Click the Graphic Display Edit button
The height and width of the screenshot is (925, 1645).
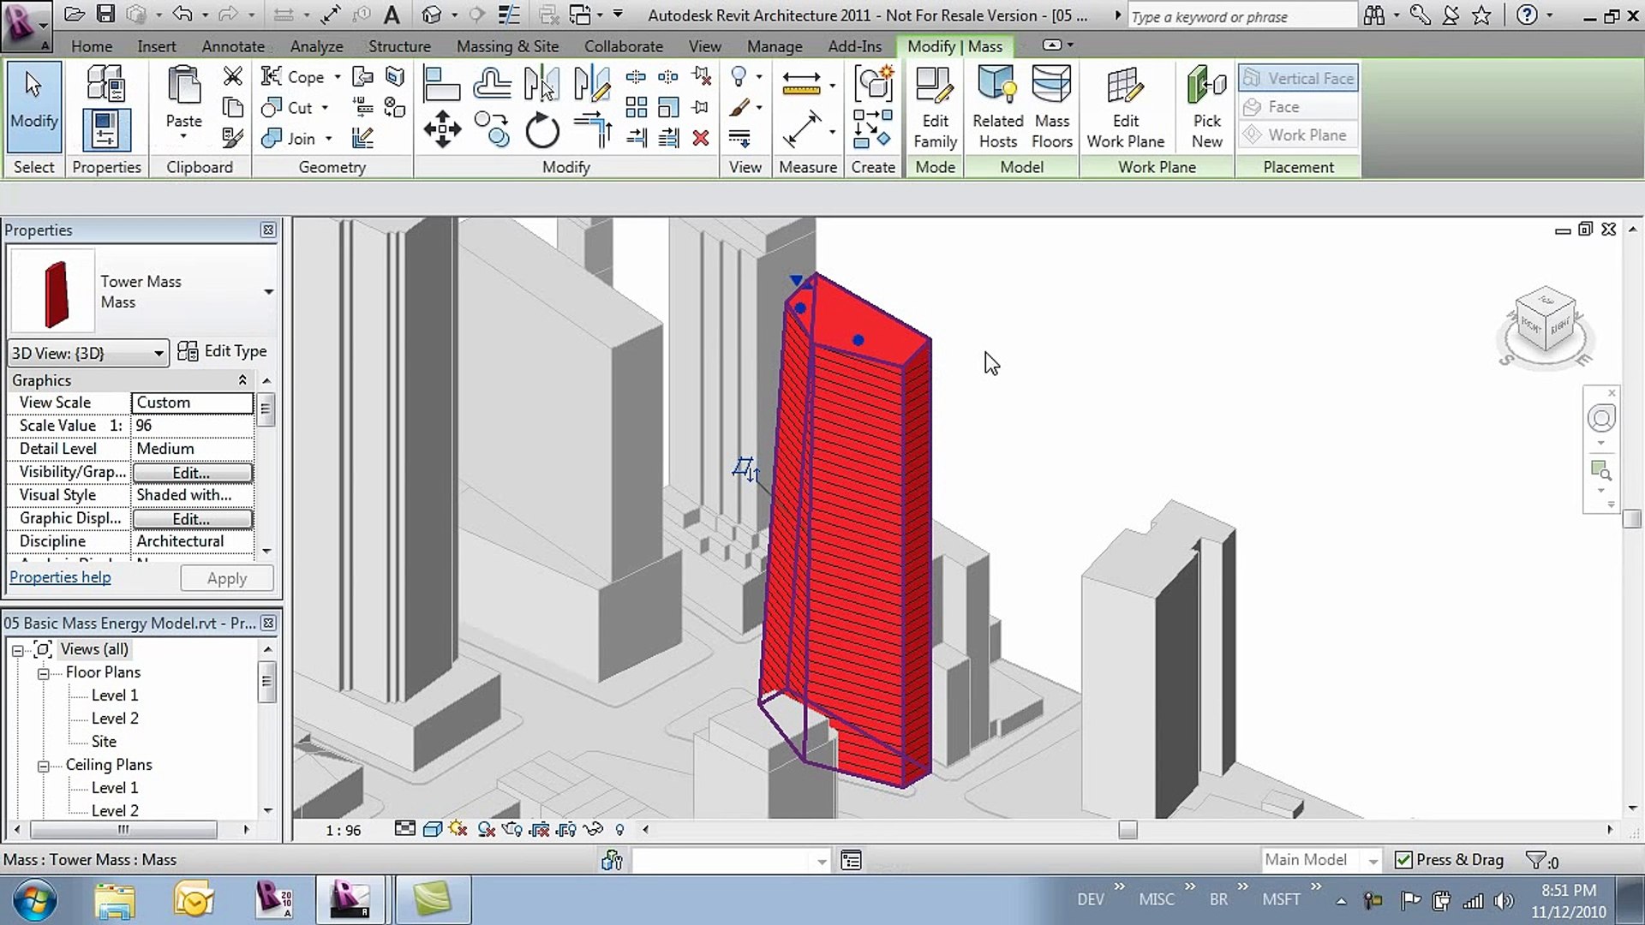(x=192, y=519)
